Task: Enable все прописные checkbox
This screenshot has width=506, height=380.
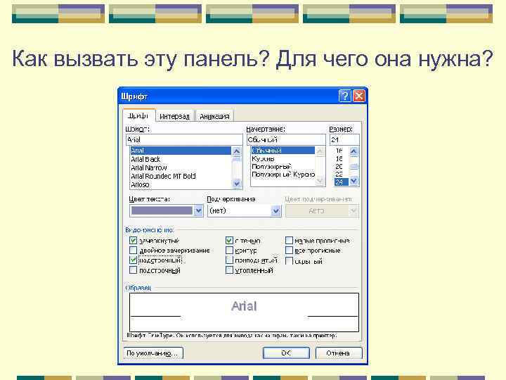Action: click(x=289, y=250)
